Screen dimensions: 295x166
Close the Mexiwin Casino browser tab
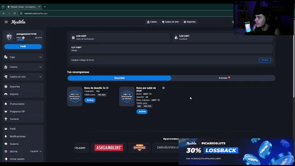coord(39,7)
